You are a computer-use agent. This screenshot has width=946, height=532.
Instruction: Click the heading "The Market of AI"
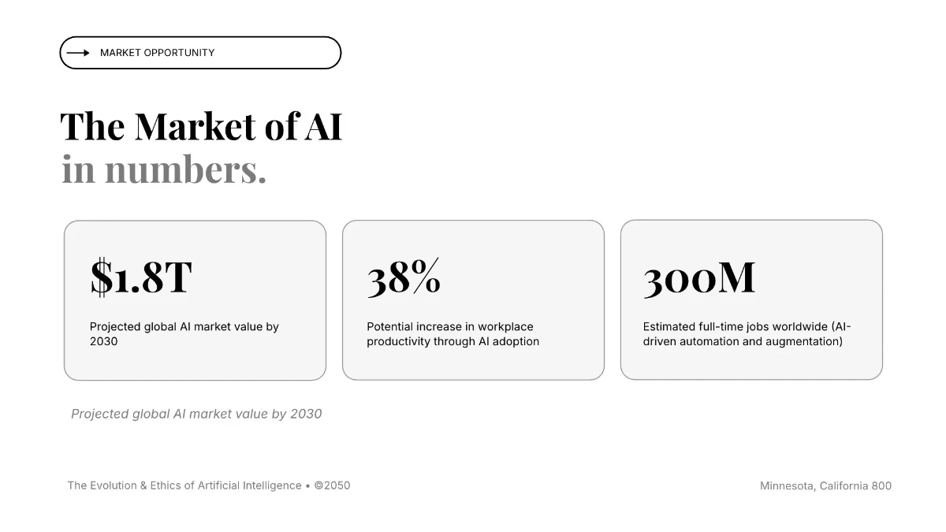click(x=201, y=126)
